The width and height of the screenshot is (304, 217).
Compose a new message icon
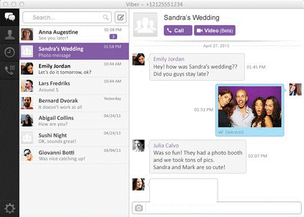coord(121,17)
